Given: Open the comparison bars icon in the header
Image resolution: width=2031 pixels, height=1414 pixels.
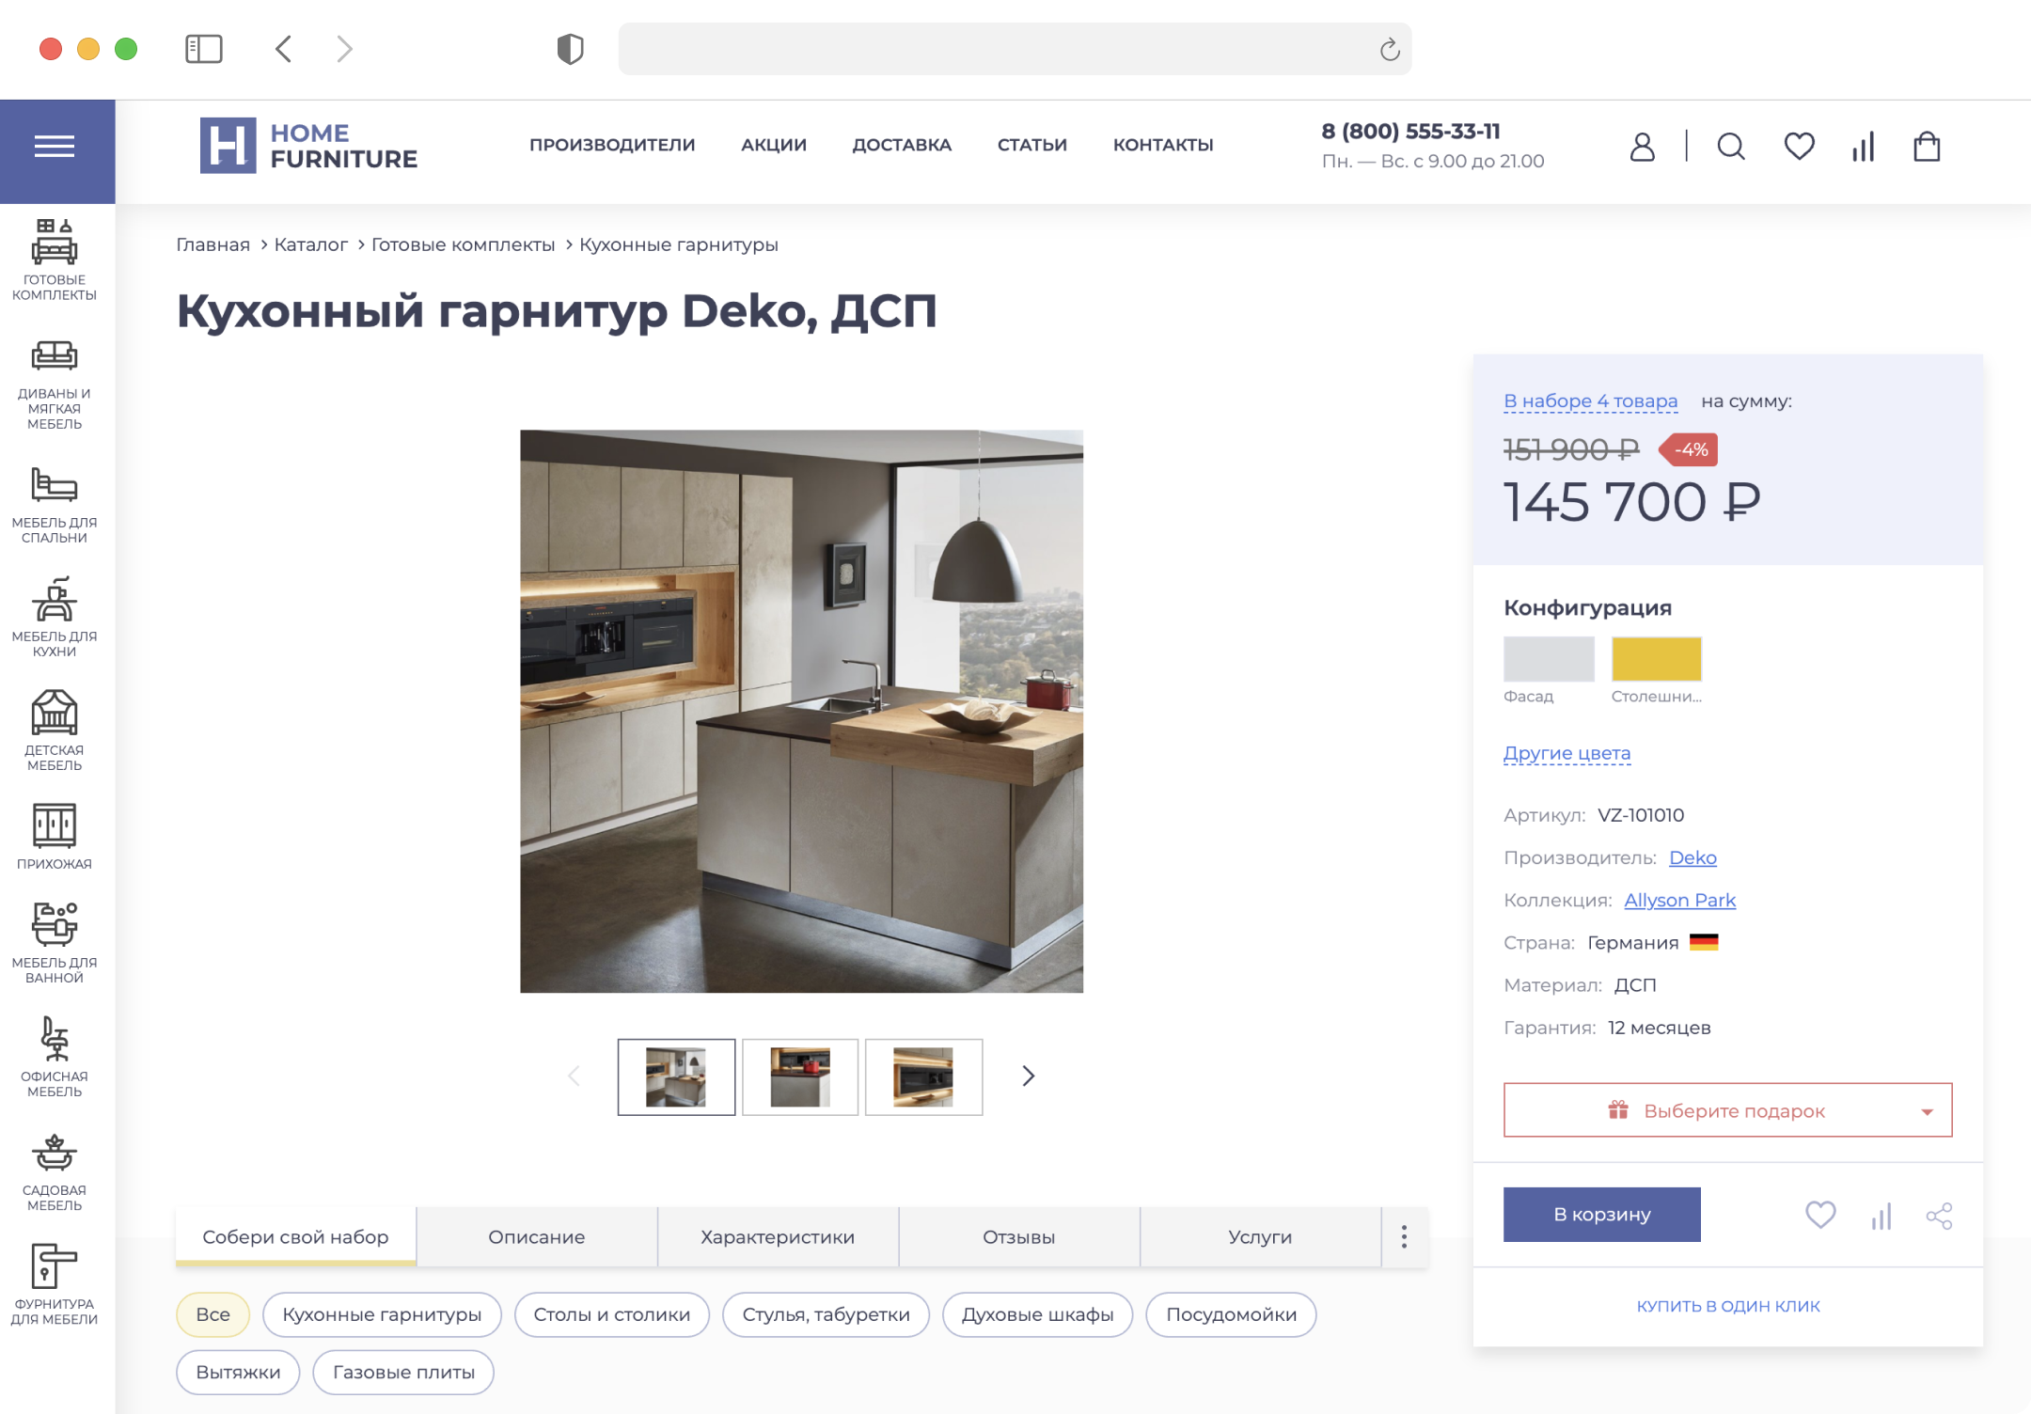Looking at the screenshot, I should 1863,147.
